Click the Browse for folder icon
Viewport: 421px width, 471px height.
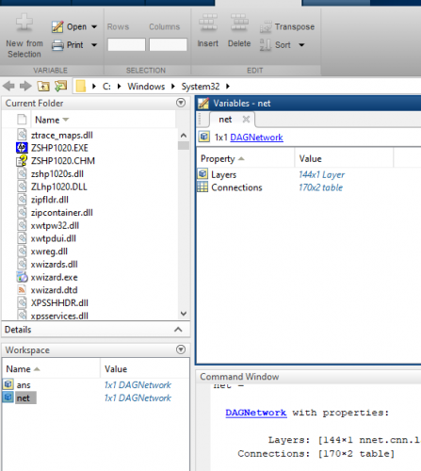click(61, 86)
